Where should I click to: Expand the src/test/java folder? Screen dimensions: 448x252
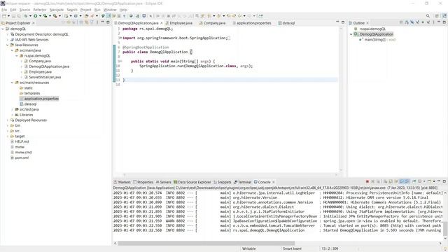click(x=12, y=109)
